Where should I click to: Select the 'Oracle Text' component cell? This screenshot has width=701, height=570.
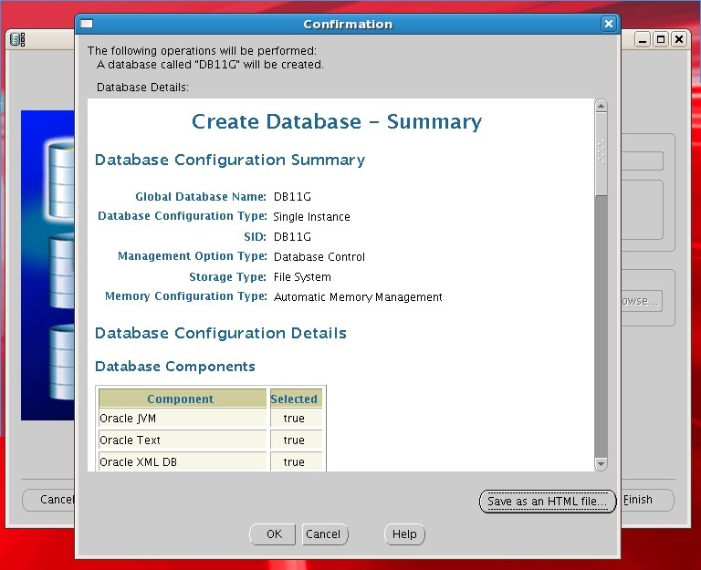tap(183, 440)
